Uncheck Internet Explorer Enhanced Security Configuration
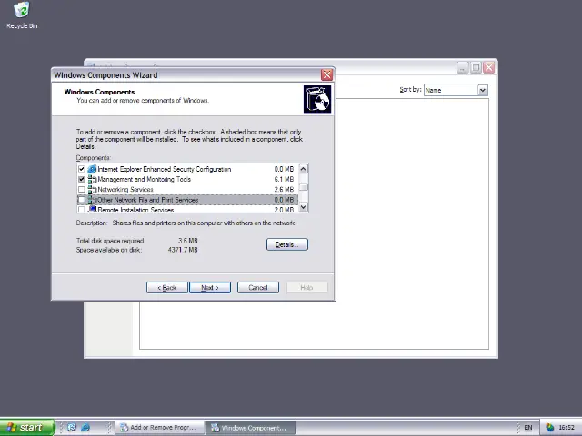The width and height of the screenshot is (582, 436). point(81,169)
